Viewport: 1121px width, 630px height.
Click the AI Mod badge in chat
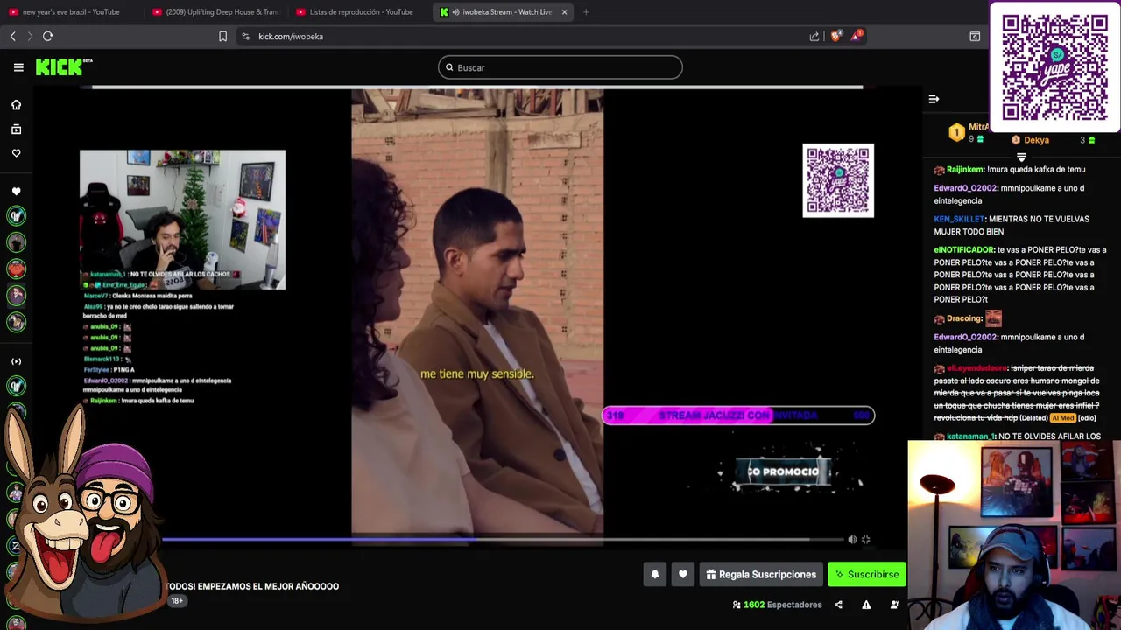tap(1062, 418)
